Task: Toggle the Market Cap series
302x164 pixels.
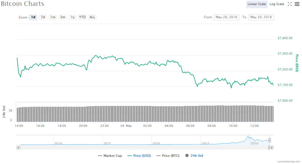Action: point(110,156)
